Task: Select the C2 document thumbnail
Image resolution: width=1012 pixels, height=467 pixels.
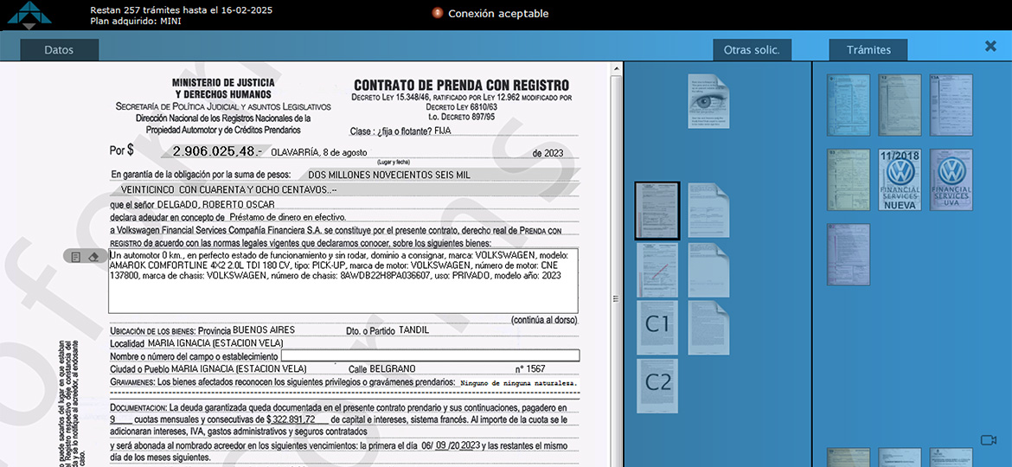Action: point(657,386)
